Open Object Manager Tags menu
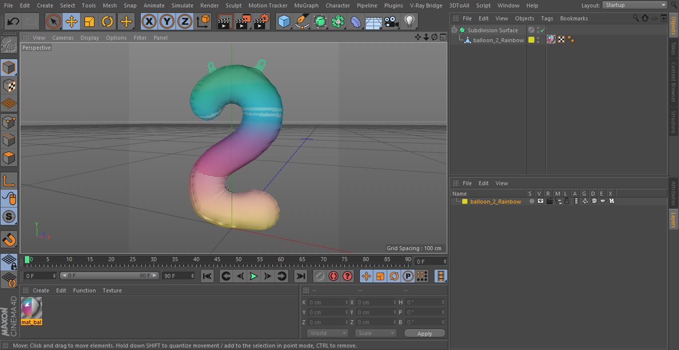679x350 pixels. [547, 18]
